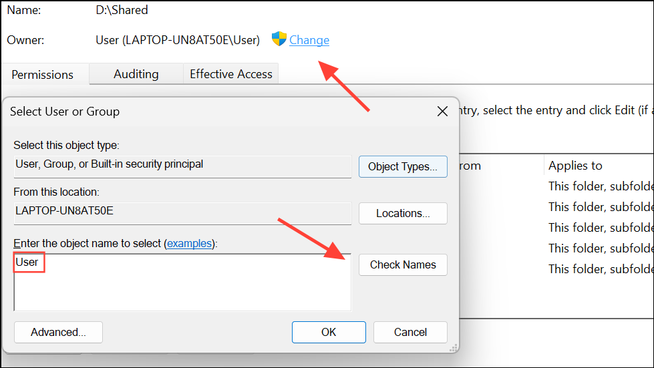Click the Change owner link
Image resolution: width=654 pixels, height=368 pixels.
309,40
